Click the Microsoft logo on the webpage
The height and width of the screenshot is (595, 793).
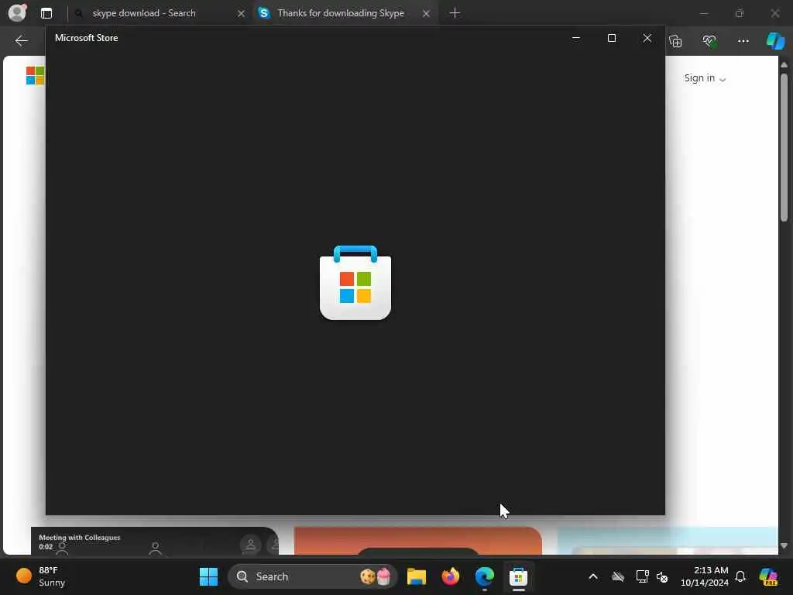35,75
